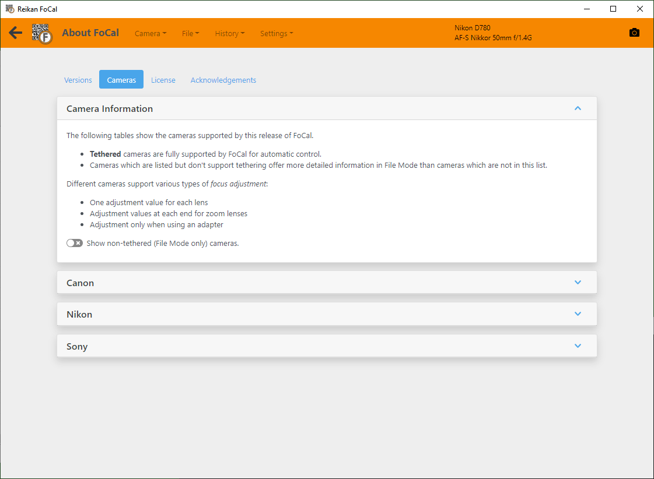Viewport: 654px width, 479px height.
Task: Click the camera icon in header
Action: click(634, 33)
